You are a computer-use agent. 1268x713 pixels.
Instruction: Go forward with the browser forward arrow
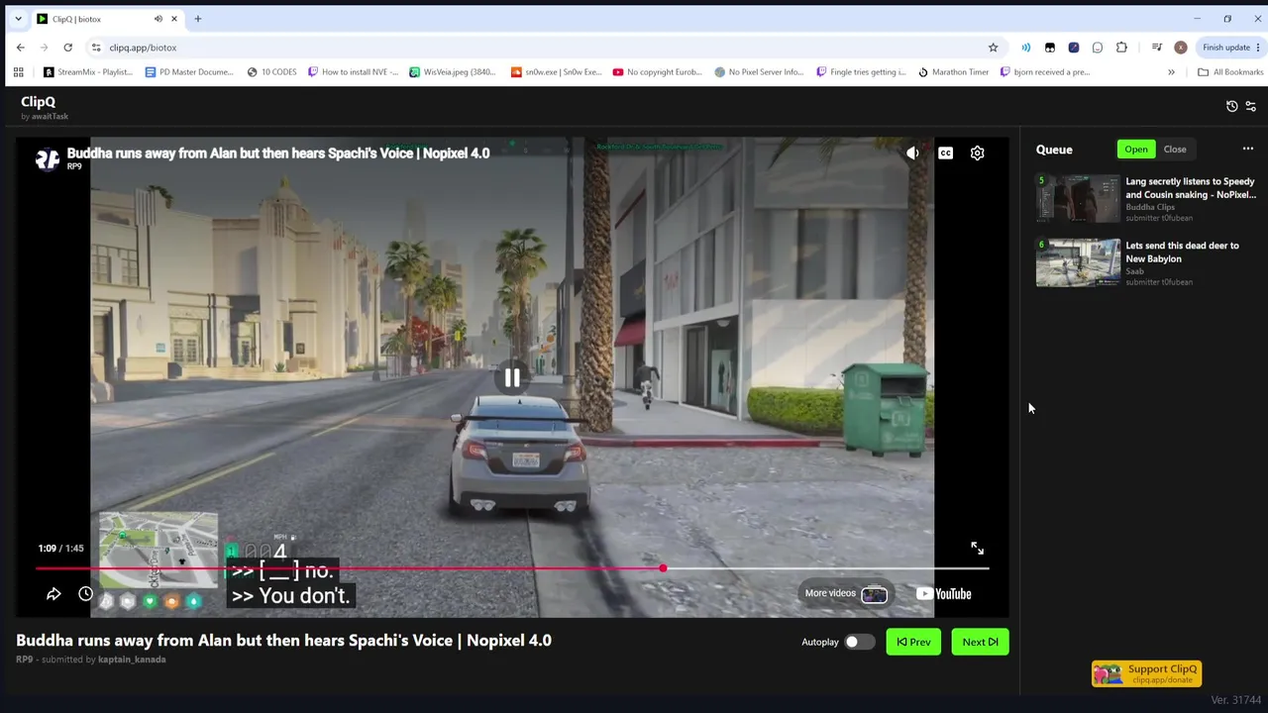(44, 48)
